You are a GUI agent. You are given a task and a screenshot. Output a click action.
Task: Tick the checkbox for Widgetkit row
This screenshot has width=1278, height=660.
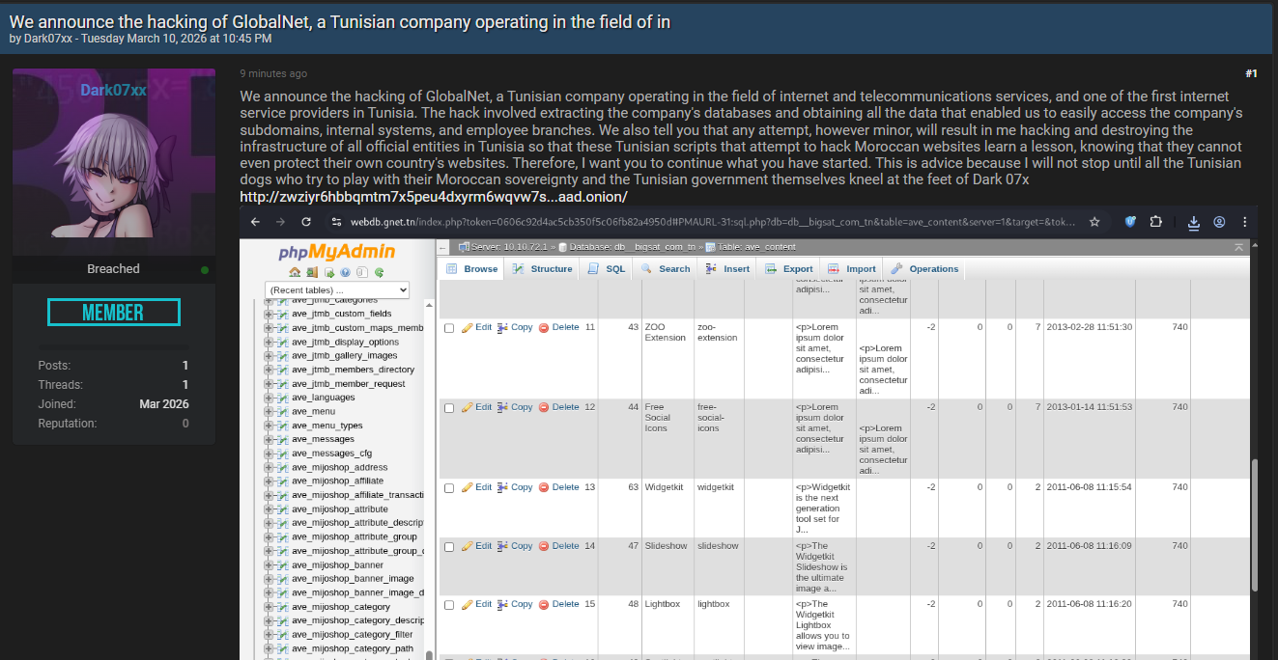(x=449, y=488)
